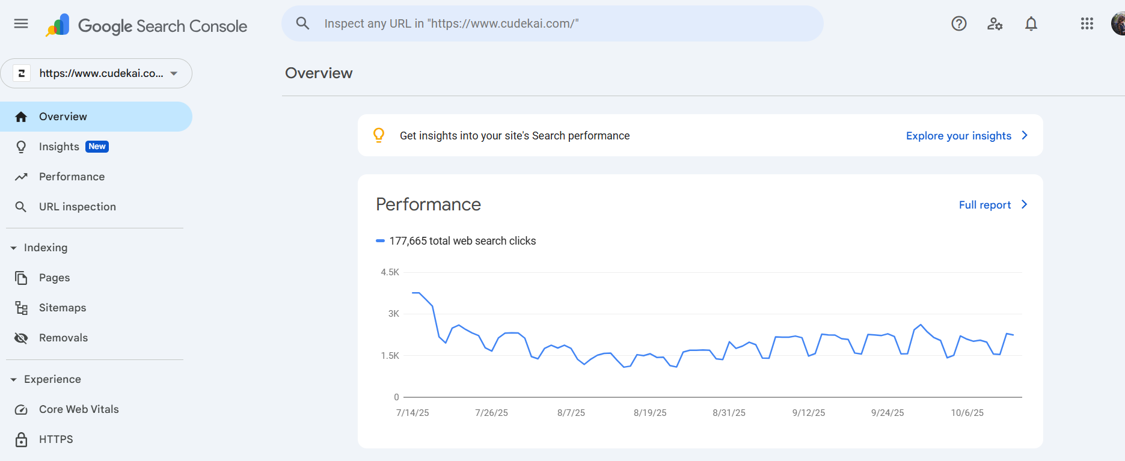This screenshot has height=461, width=1125.
Task: Click the Insights lightbulb icon in sidebar
Action: pos(21,147)
